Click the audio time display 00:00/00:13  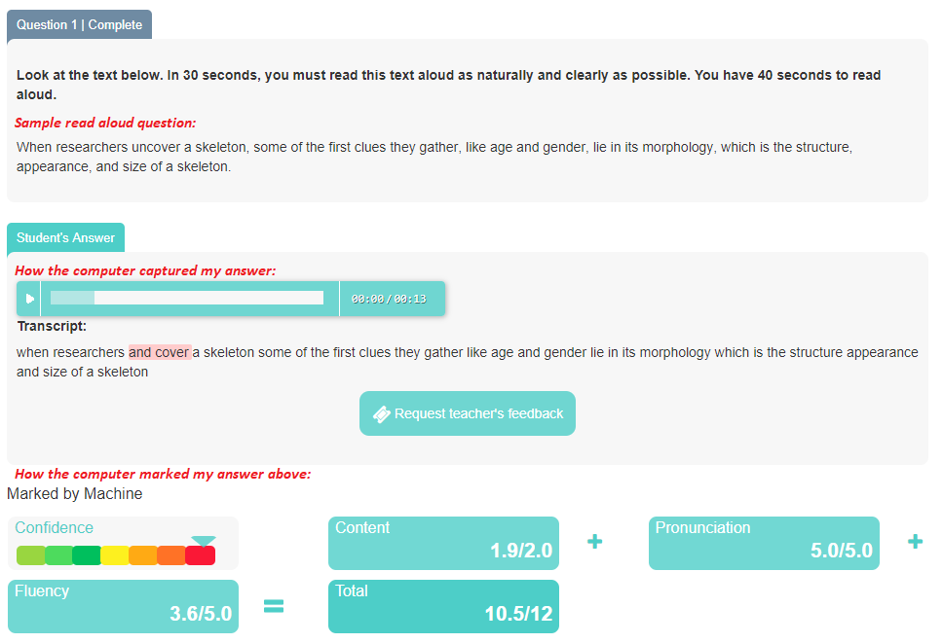tap(389, 299)
